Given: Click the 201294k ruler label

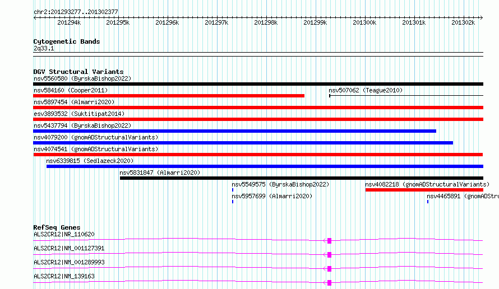Looking at the screenshot, I should pos(69,22).
